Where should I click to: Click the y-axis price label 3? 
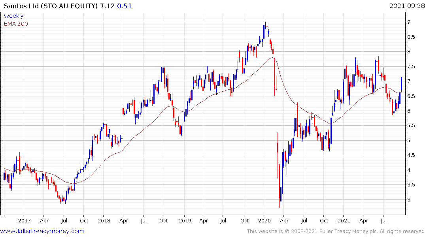408,199
